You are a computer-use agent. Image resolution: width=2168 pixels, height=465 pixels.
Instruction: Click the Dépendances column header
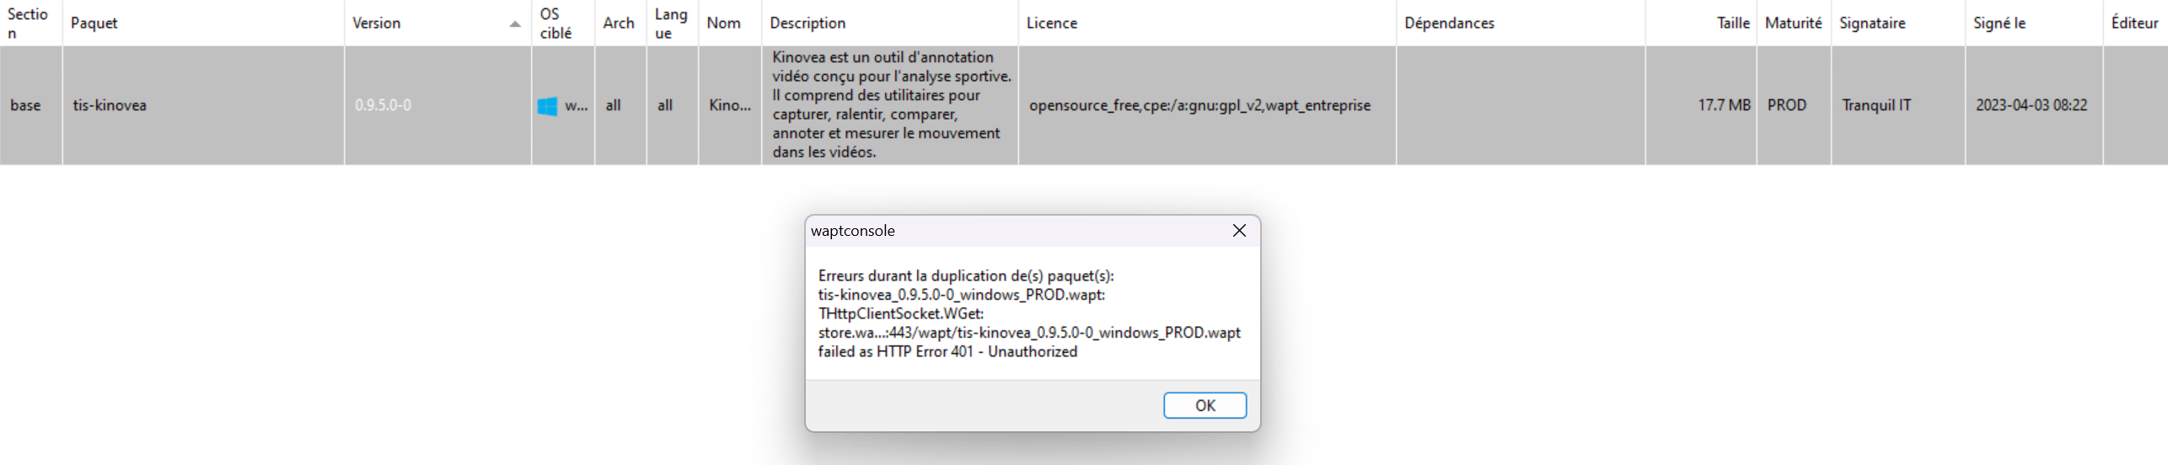pos(1520,23)
